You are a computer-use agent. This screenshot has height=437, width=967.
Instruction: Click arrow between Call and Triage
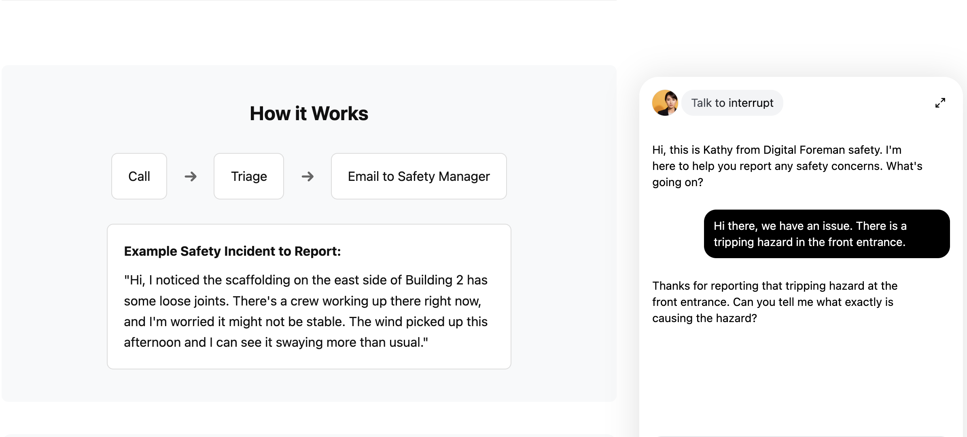(191, 176)
